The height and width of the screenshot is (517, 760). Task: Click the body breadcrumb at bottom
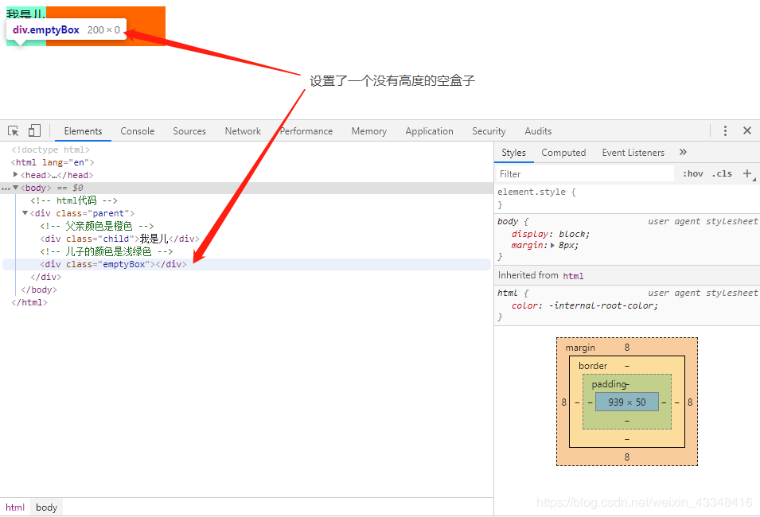pyautogui.click(x=46, y=507)
